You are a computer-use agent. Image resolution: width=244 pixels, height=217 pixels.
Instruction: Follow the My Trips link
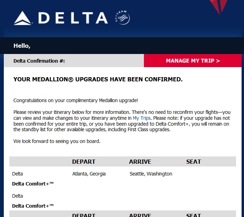point(142,118)
